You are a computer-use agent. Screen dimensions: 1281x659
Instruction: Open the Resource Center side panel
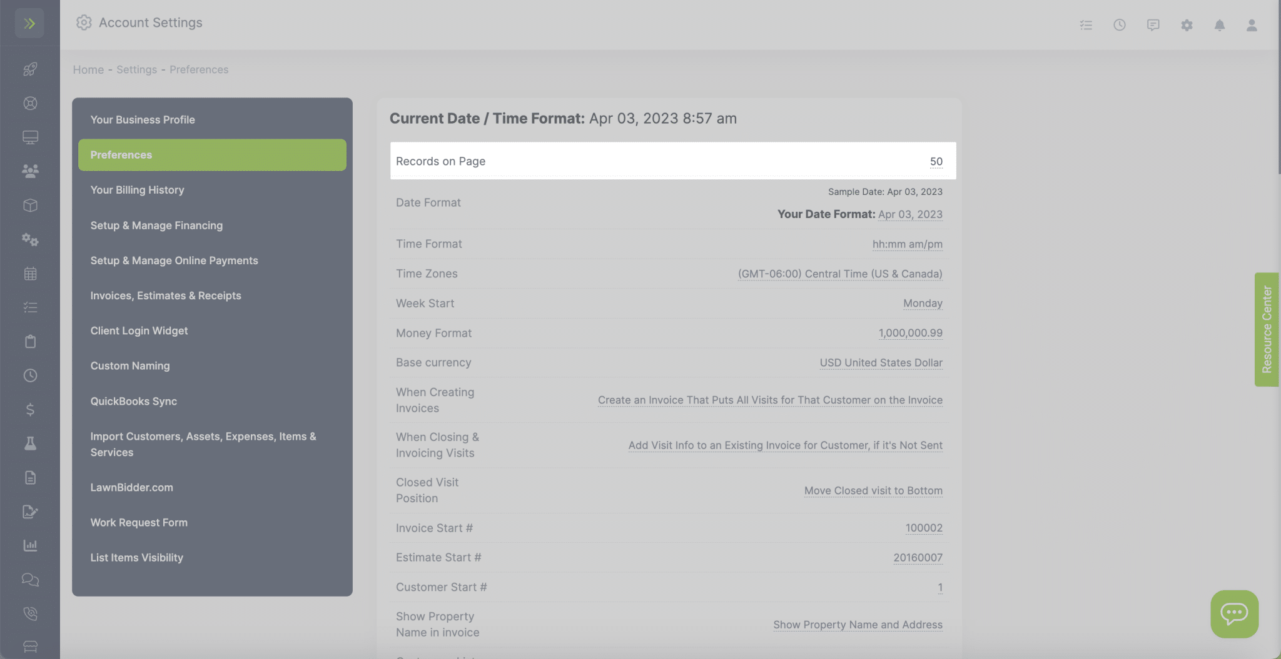pos(1267,329)
